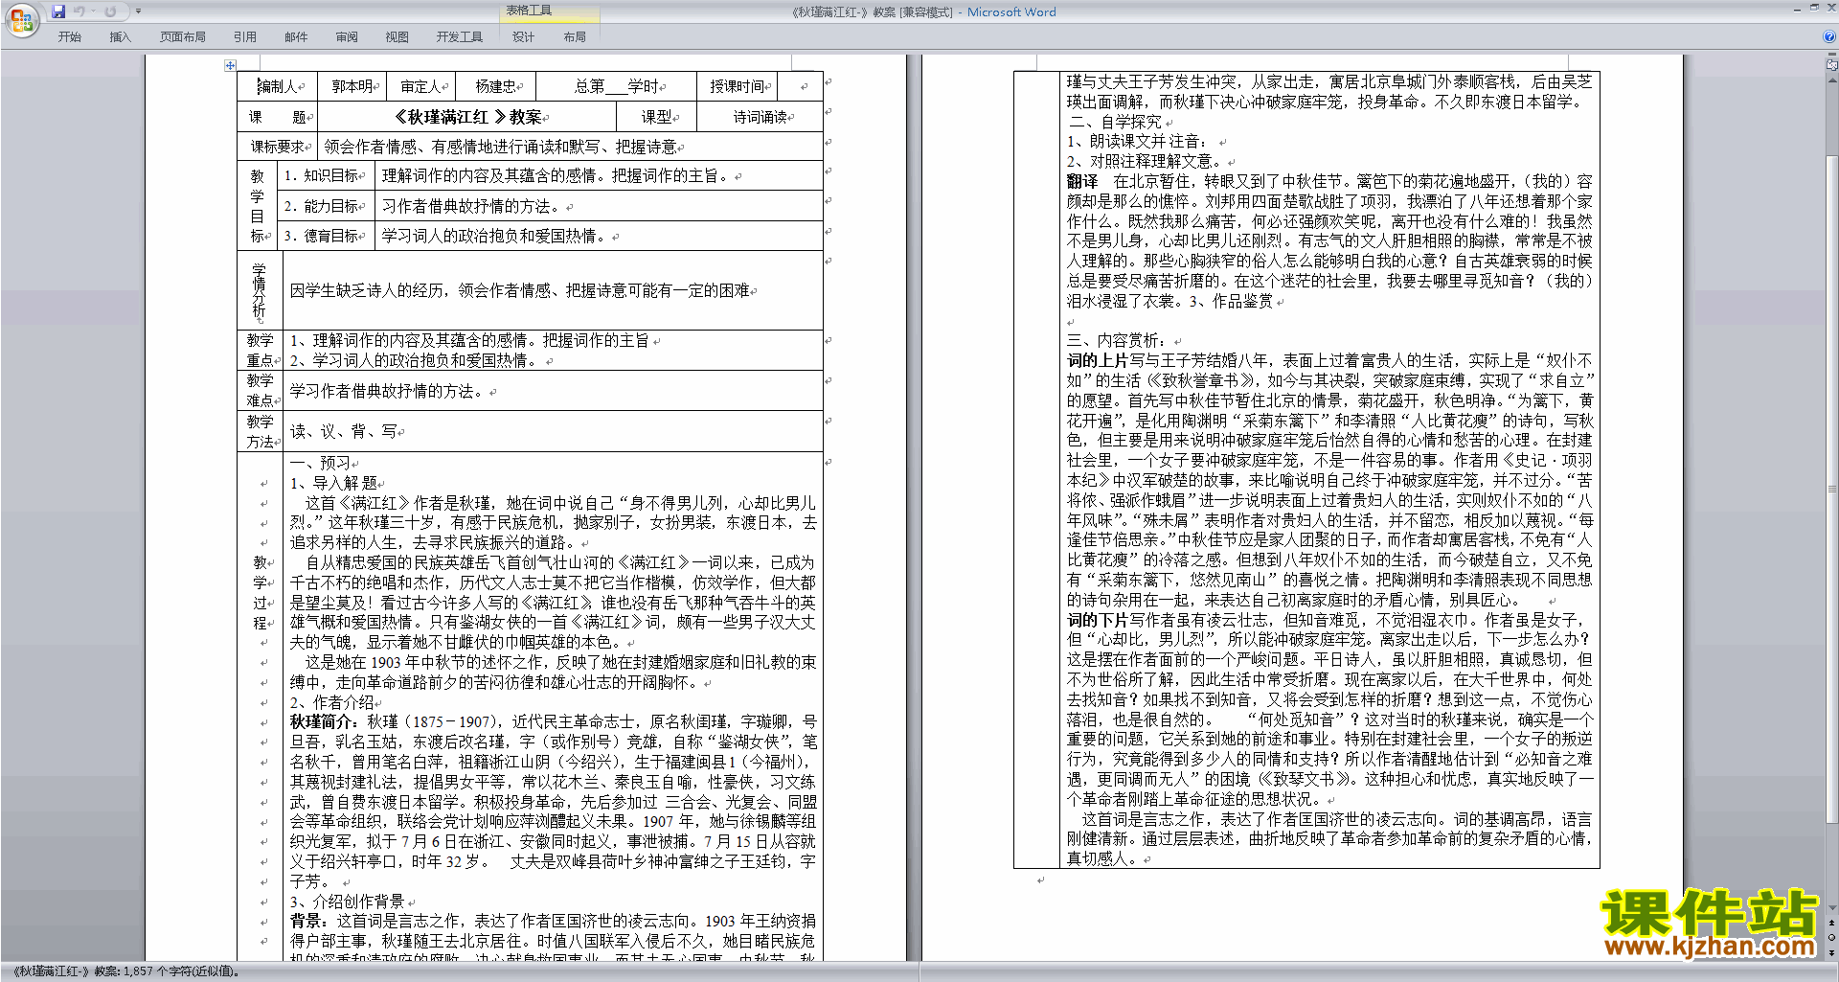The image size is (1839, 982).
Task: Click the 教学难点 label cell
Action: coord(261,391)
